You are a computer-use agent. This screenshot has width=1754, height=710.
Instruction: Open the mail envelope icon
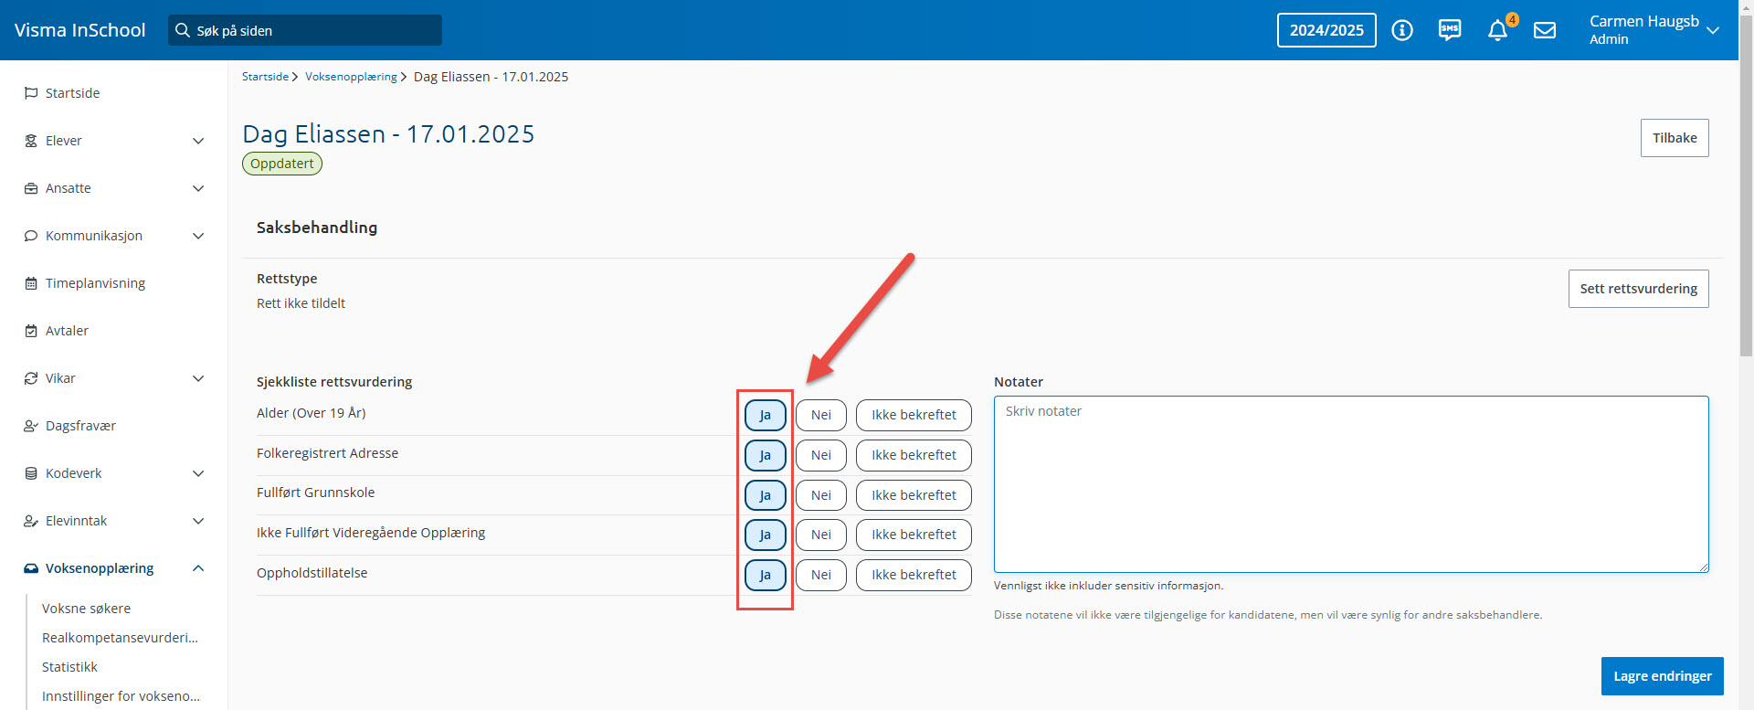tap(1545, 30)
